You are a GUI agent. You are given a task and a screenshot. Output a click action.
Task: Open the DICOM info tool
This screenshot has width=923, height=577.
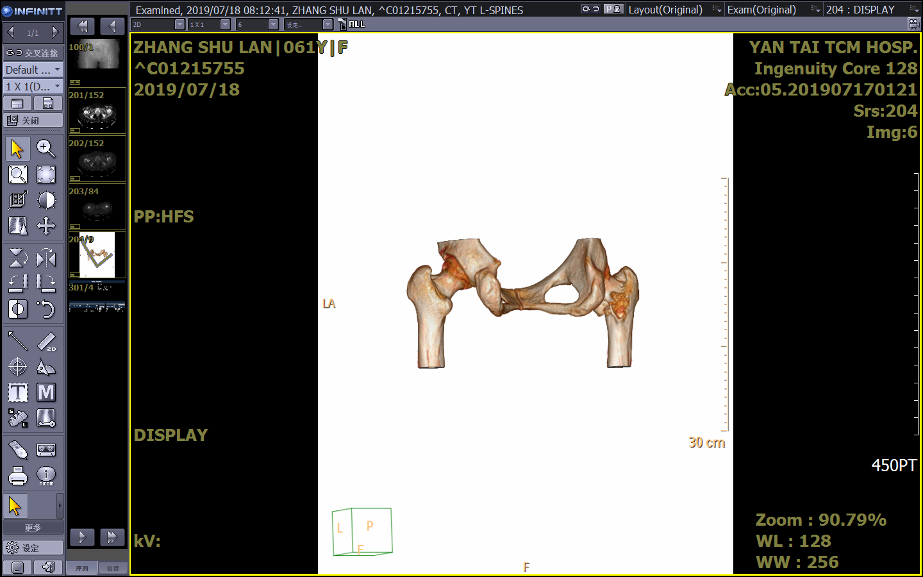click(46, 475)
